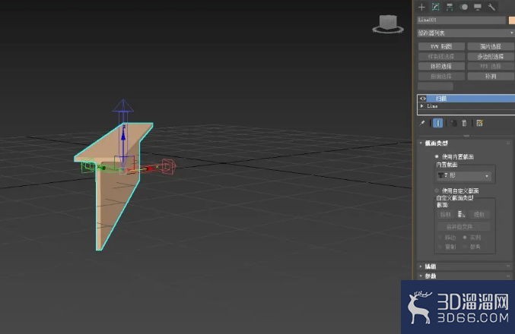Click the 多边形选择 modifier button
The image size is (515, 334).
coord(491,56)
